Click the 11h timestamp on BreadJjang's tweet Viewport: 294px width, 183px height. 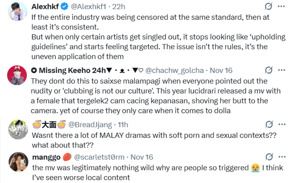(123, 125)
